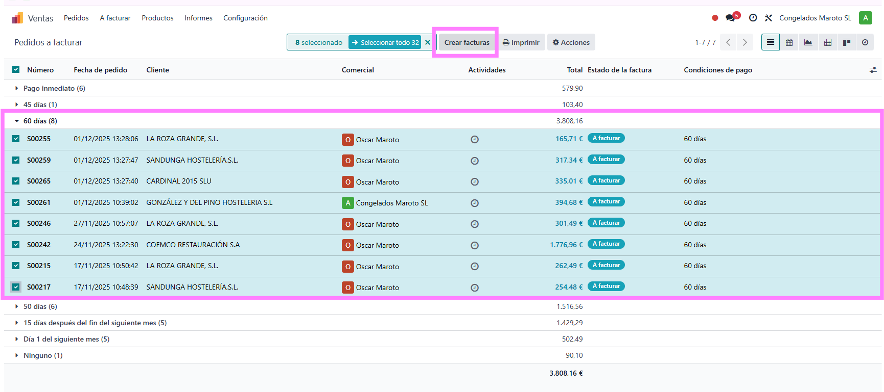Open the debug tools wrench icon

tap(768, 18)
